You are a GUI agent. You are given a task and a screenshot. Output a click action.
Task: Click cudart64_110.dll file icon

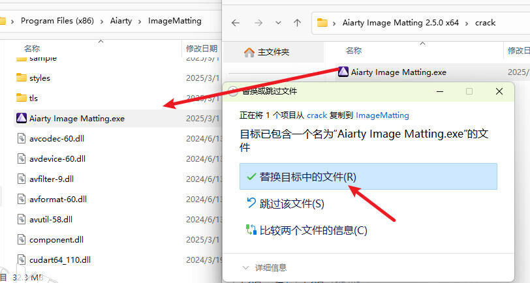pyautogui.click(x=22, y=260)
